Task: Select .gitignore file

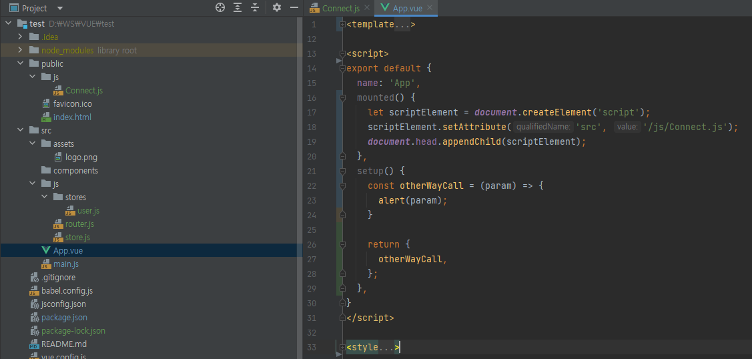Action: 58,278
